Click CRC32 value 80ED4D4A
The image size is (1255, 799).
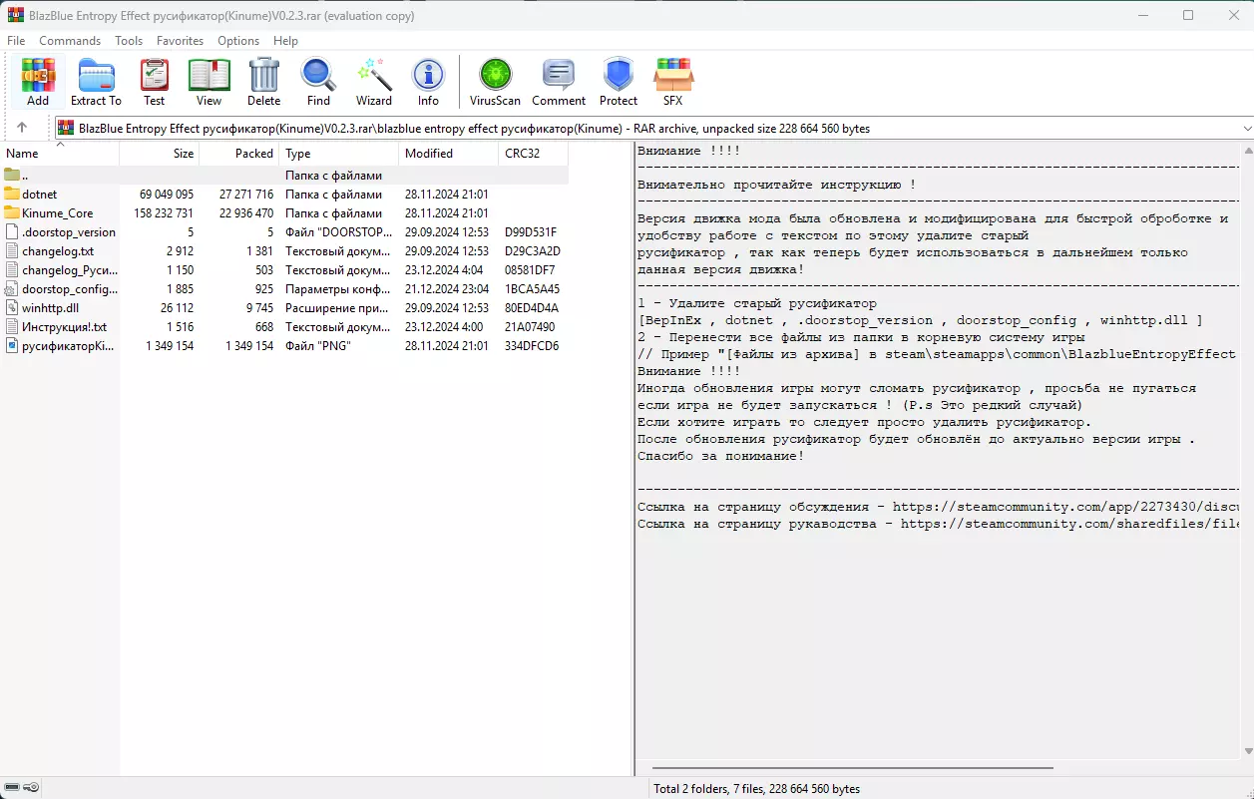point(532,307)
